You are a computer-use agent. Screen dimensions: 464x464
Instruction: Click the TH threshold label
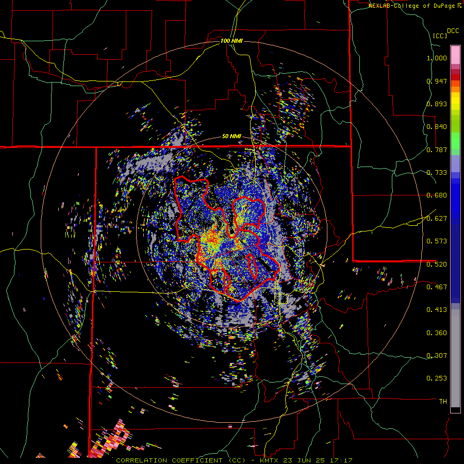(443, 402)
